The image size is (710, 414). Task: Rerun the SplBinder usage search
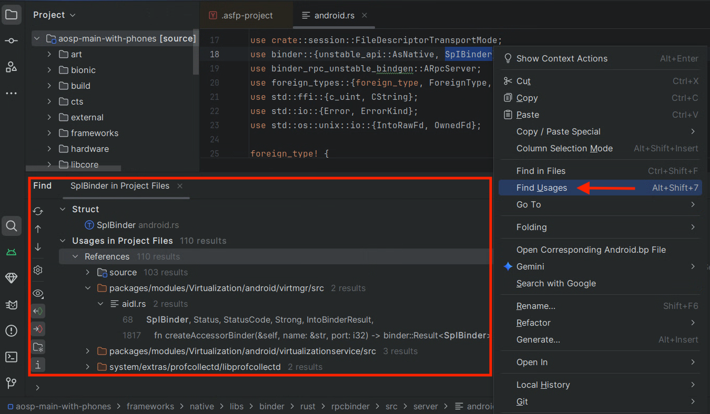click(x=37, y=211)
